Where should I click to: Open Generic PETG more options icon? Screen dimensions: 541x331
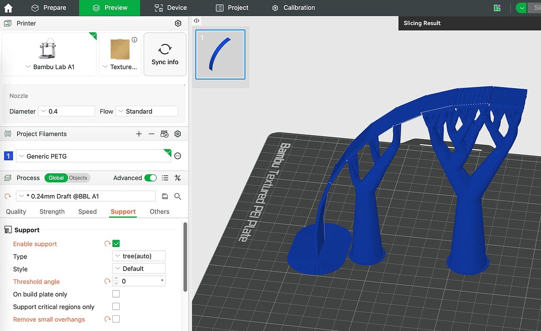(x=178, y=156)
